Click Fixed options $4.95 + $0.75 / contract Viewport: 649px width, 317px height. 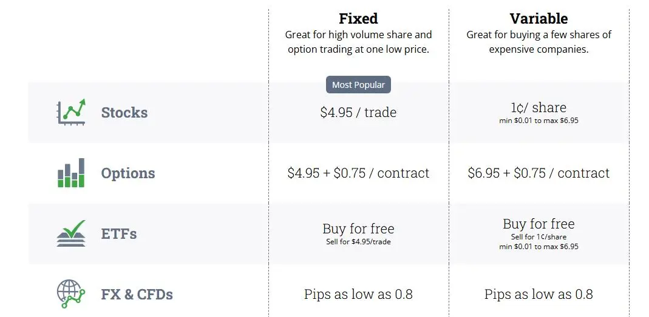click(x=358, y=173)
